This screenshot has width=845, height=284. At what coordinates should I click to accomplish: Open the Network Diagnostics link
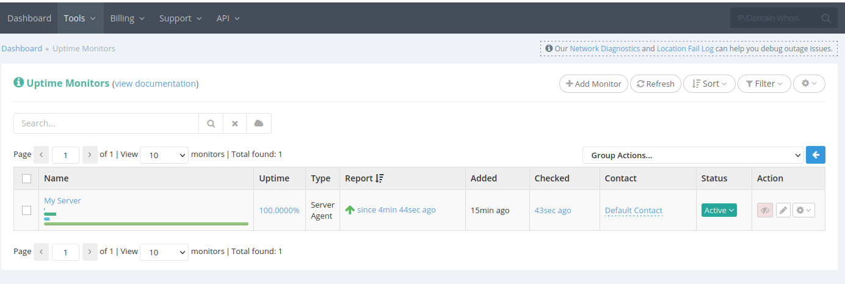(605, 48)
